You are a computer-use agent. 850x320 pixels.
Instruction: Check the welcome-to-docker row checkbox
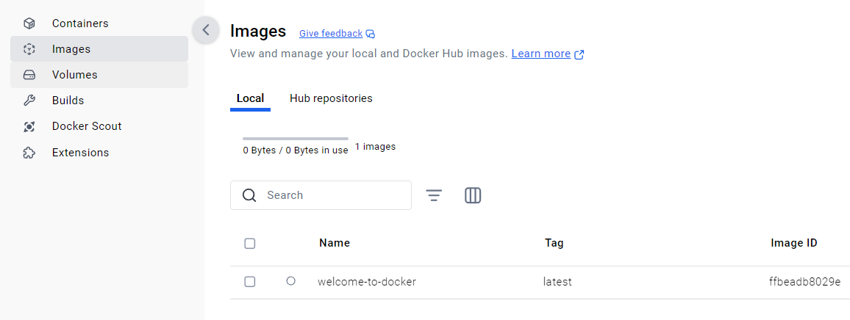250,282
